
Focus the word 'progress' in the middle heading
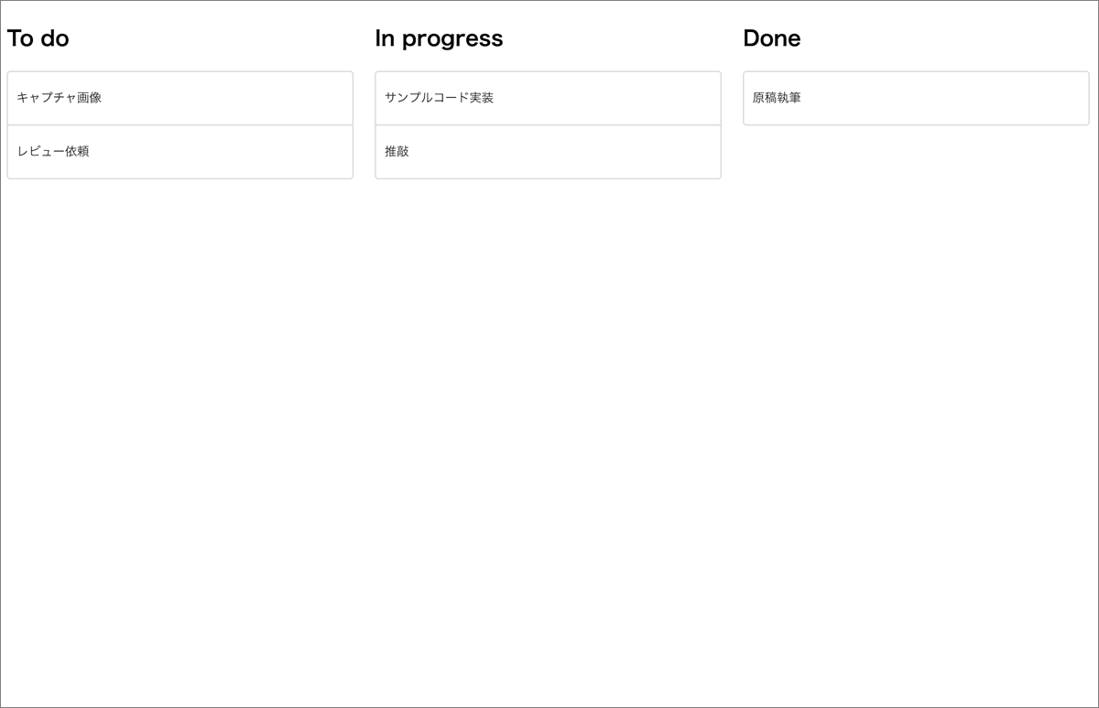[x=452, y=40]
